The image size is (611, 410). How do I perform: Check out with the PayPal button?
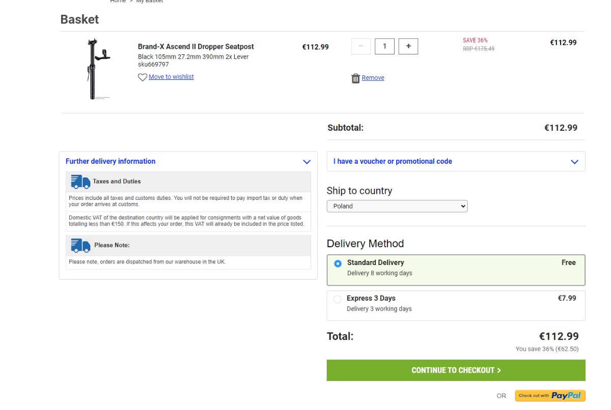tap(550, 396)
